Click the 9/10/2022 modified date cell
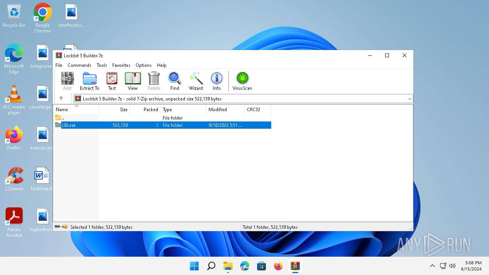Screen dimensions: 489x275 tap(225, 125)
